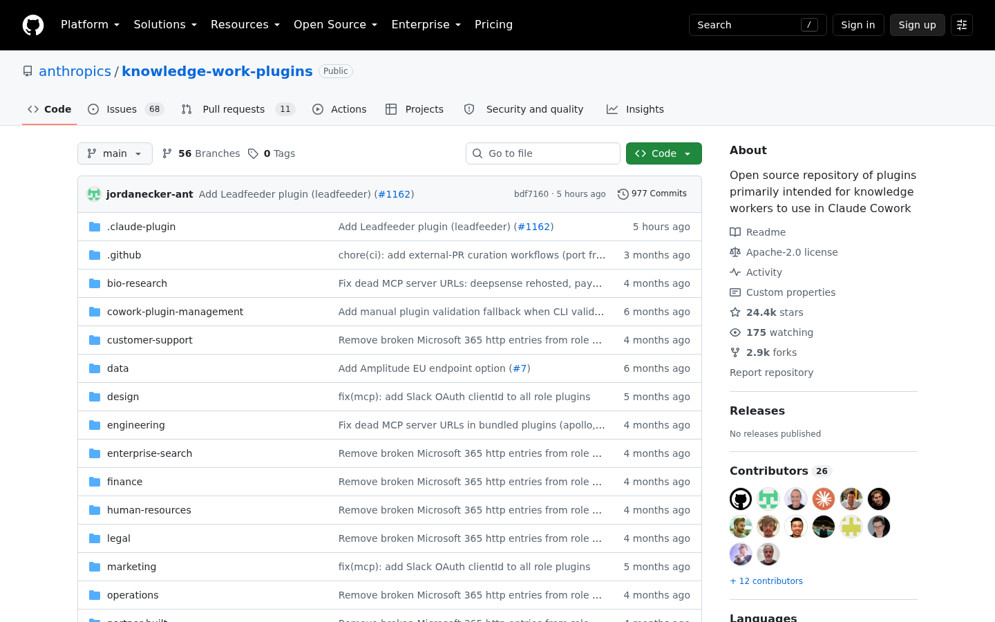
Task: Open the appearance settings icon in header
Action: (962, 25)
